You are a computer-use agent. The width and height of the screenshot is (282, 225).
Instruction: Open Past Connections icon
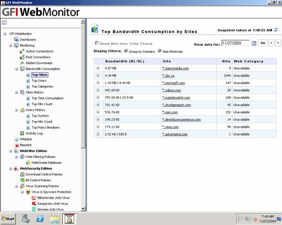[x=22, y=57]
